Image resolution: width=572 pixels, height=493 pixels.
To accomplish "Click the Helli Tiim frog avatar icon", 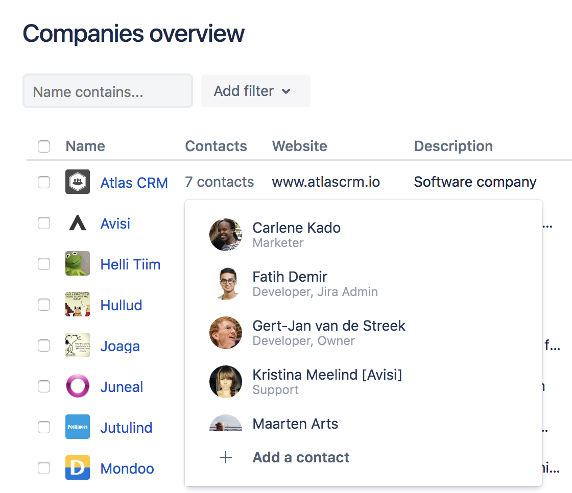I will (78, 264).
